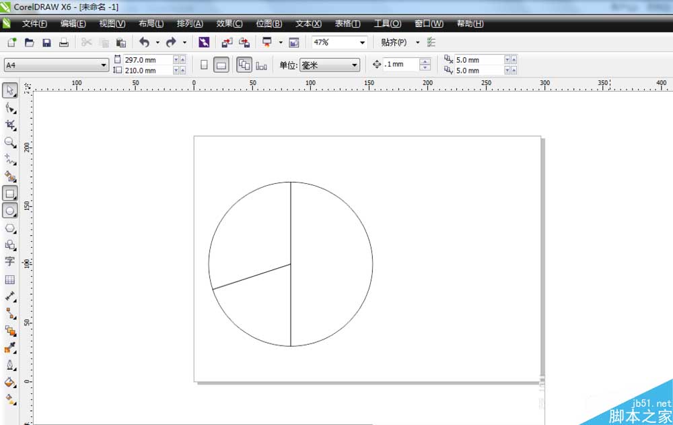
Task: Select the Dimension tool
Action: pos(10,296)
